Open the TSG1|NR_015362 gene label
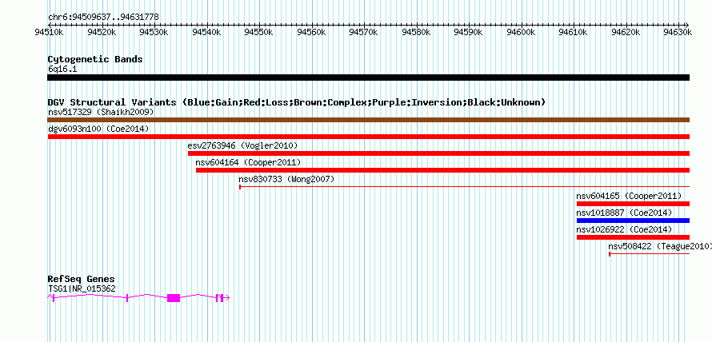Image resolution: width=712 pixels, height=342 pixels. click(x=82, y=288)
